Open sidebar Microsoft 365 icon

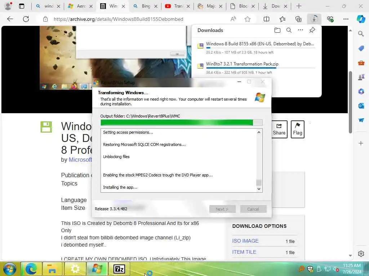pyautogui.click(x=361, y=91)
